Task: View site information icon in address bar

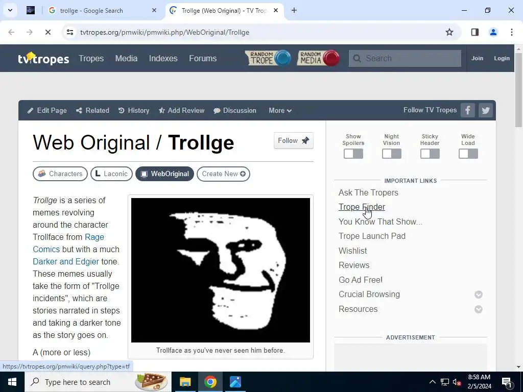Action: pos(70,32)
